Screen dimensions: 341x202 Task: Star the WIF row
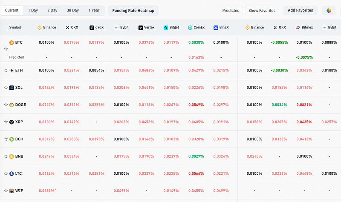click(6, 191)
